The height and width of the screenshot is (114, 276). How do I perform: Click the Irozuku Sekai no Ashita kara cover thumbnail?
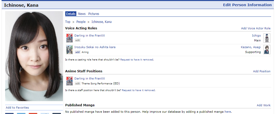click(69, 50)
